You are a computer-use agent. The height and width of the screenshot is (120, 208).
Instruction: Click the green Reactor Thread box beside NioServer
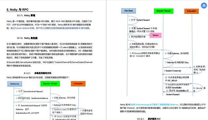[x=50, y=84]
